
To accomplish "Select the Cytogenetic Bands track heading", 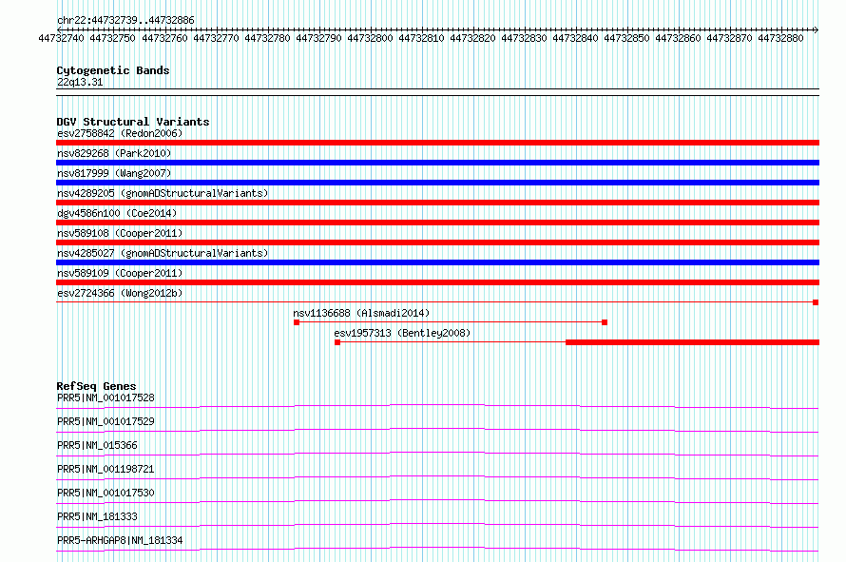I will click(113, 70).
